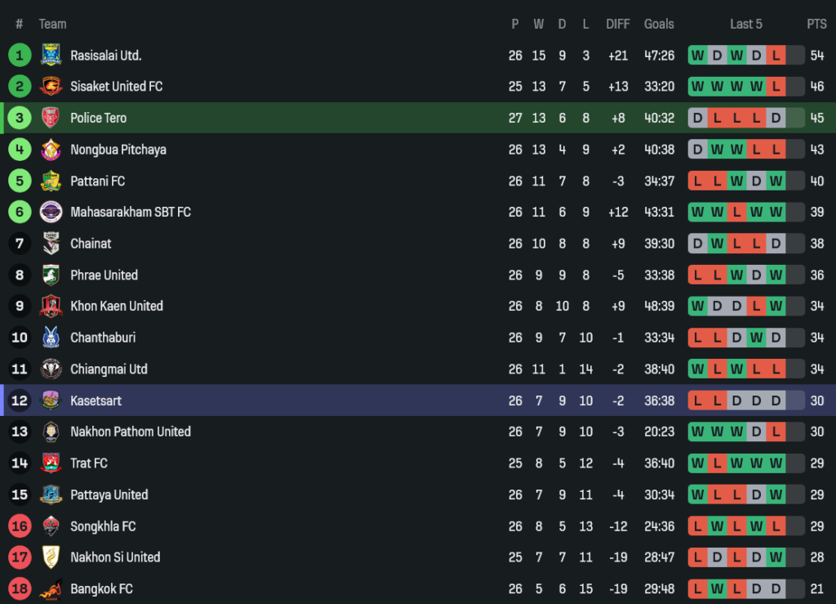The image size is (836, 604).
Task: Sort the table by PTS column header
Action: 816,25
